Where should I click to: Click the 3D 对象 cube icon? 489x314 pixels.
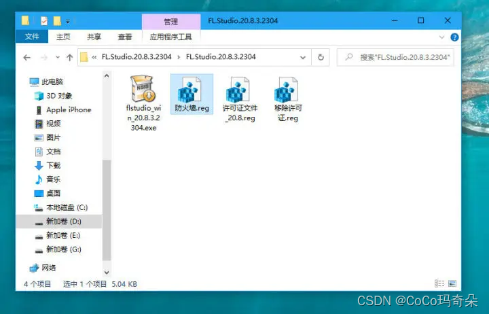[39, 96]
